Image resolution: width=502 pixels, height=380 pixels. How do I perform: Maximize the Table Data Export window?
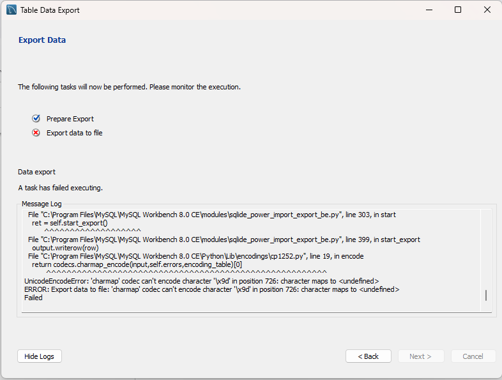(458, 10)
